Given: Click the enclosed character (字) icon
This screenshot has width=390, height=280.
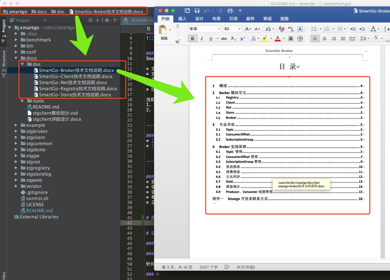Looking at the screenshot, I should [300, 39].
